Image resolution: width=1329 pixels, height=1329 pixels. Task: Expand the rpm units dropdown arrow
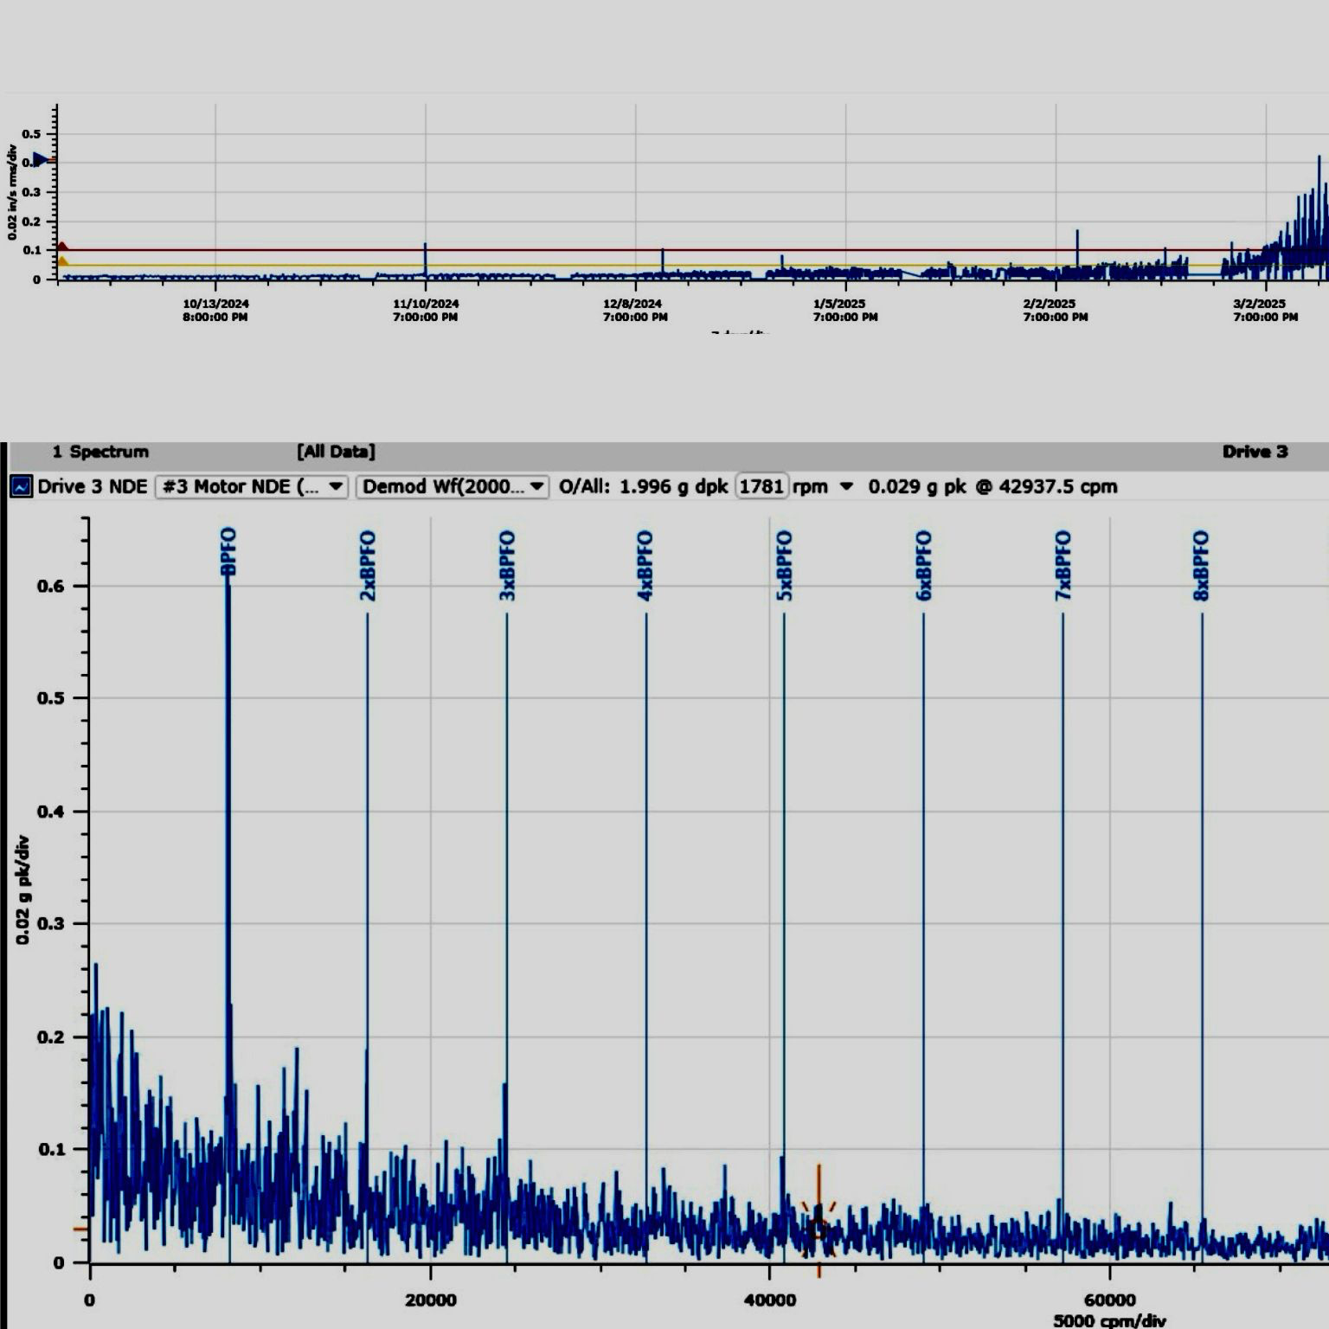coord(846,486)
